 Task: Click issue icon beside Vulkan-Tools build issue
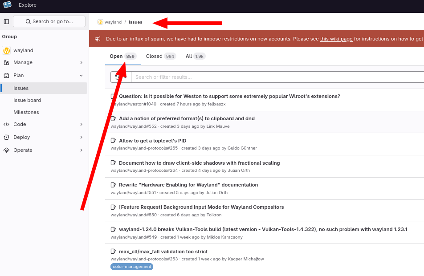(113, 229)
